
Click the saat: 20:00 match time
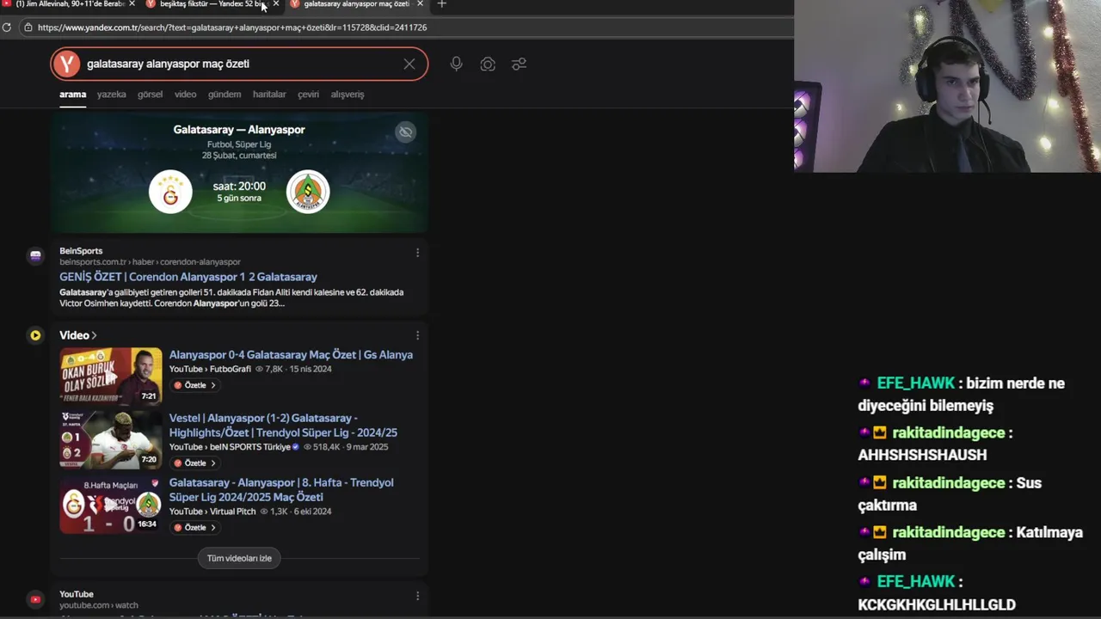tap(239, 187)
